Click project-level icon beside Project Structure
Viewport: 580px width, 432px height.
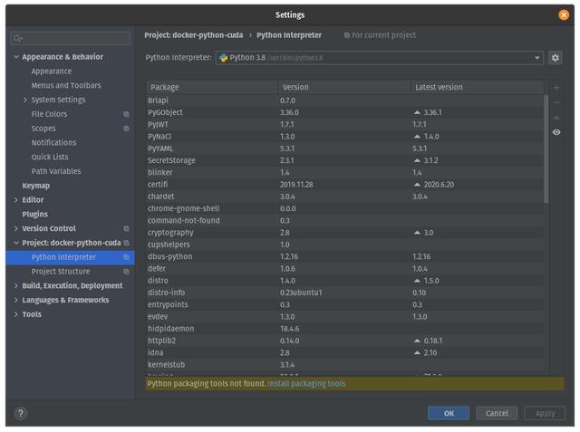[x=126, y=272]
